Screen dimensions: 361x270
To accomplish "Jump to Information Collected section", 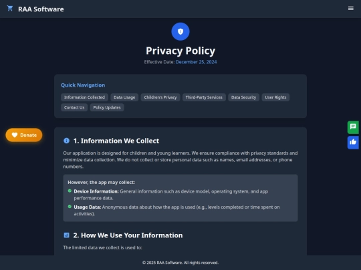I will click(84, 97).
